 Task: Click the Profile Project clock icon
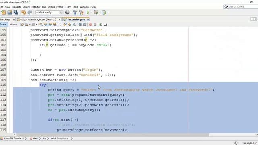[x=104, y=12]
